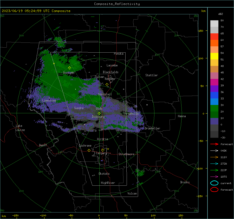The width and height of the screenshot is (234, 219).
Task: Click the RockyMH label
Action: point(69,73)
